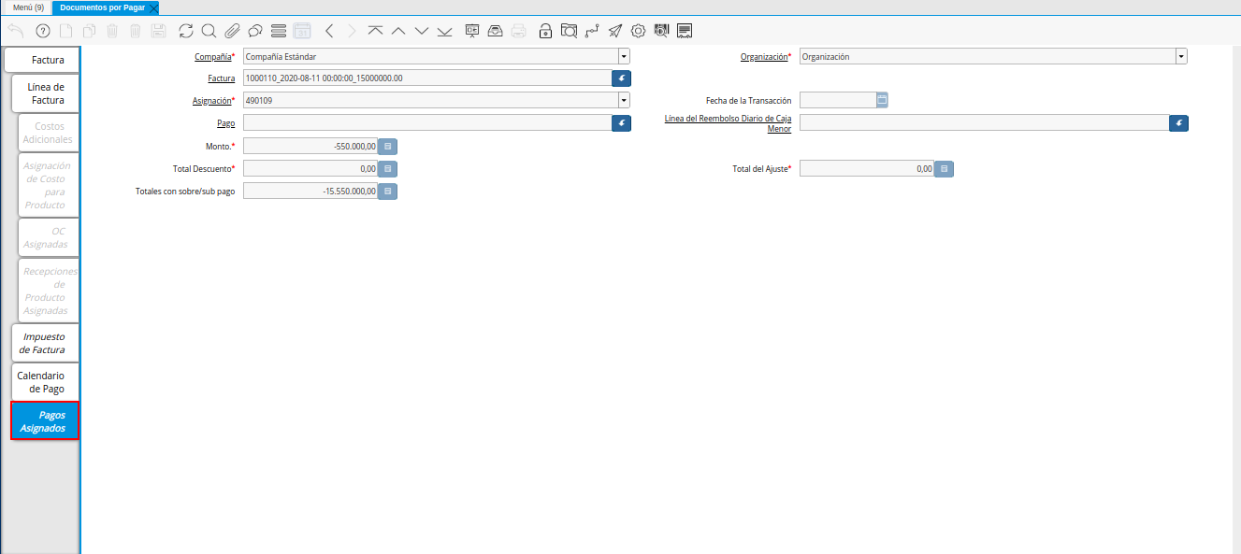This screenshot has width=1241, height=554.
Task: Click the second-to-last toolbar icon after the gear
Action: click(x=661, y=31)
